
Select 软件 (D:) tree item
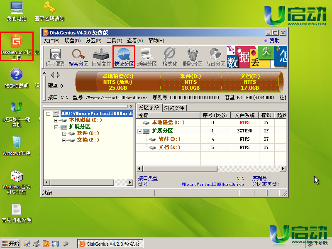(x=88, y=133)
